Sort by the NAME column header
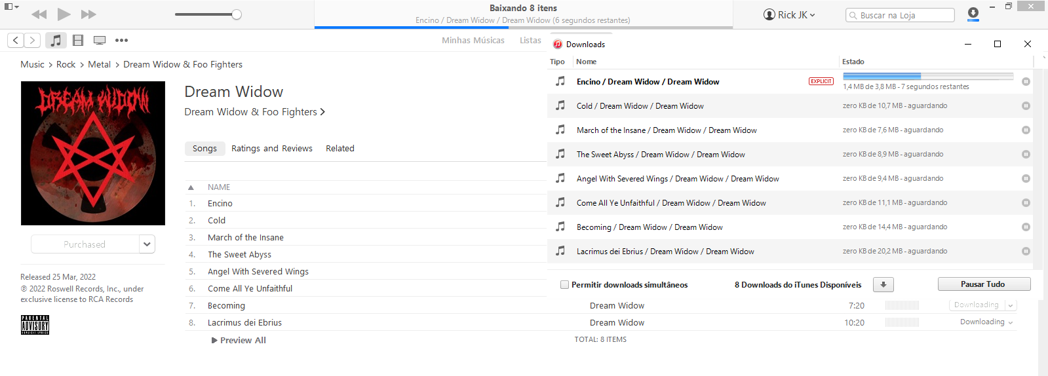Screen dimensions: 1048x376 [x=219, y=187]
